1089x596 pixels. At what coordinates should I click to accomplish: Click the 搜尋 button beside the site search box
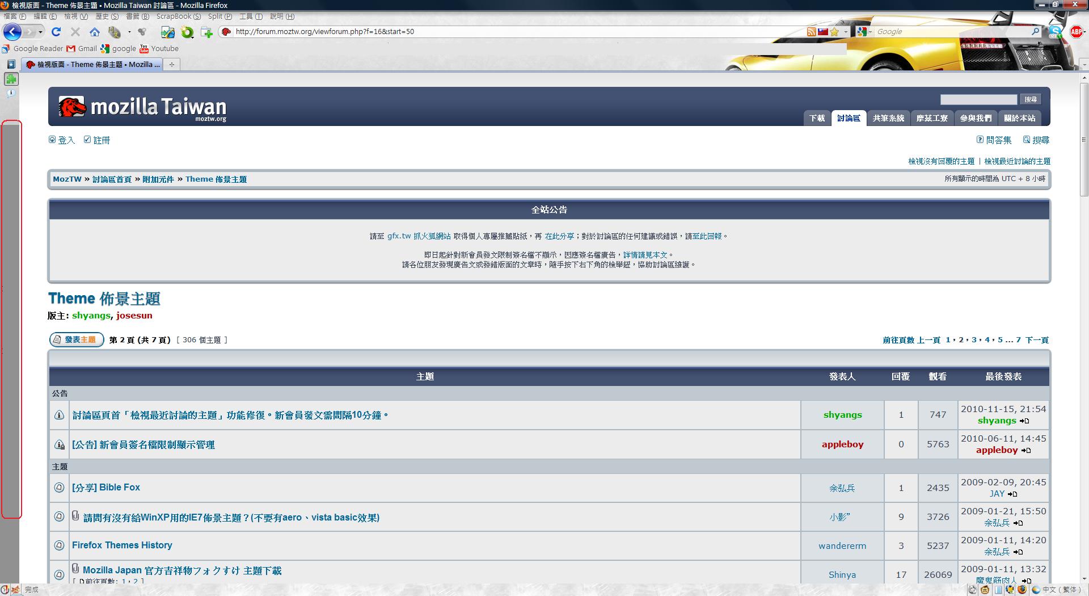point(1031,99)
